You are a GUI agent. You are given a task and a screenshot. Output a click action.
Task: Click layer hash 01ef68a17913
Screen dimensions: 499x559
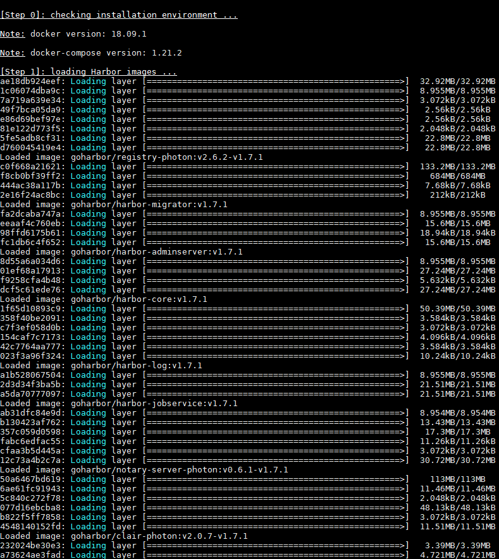[30, 271]
